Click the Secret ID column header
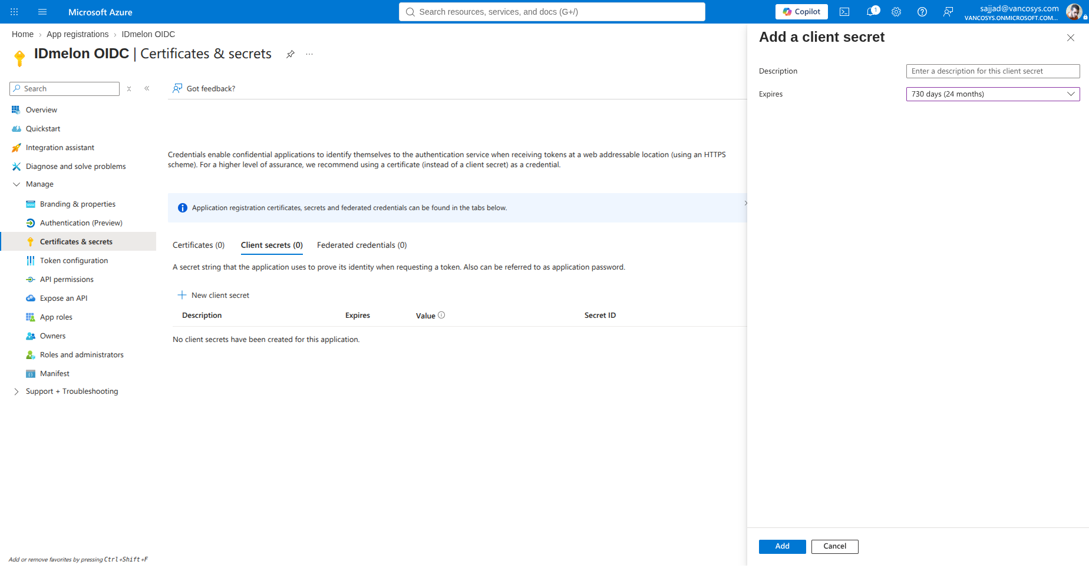Viewport: 1089px width, 568px height. point(600,315)
